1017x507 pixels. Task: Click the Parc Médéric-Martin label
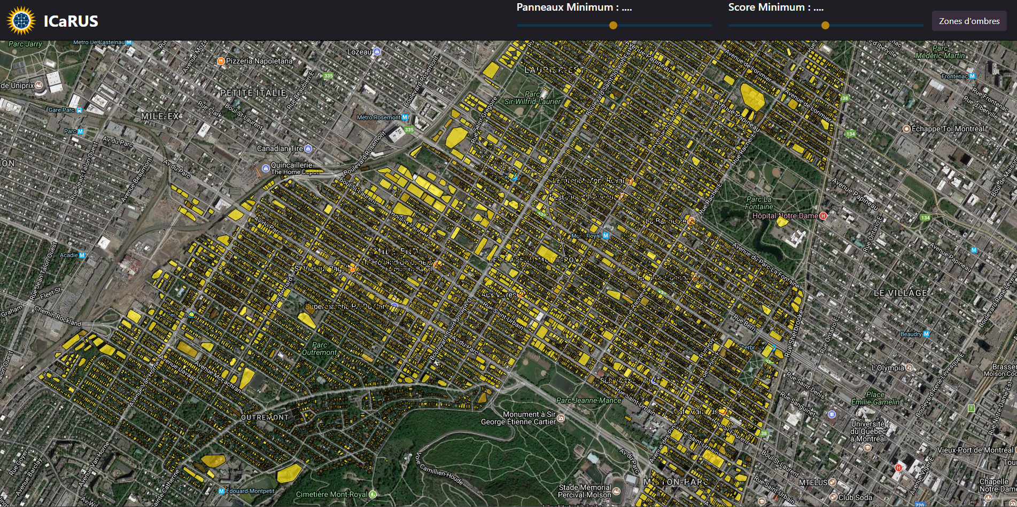coord(940,52)
